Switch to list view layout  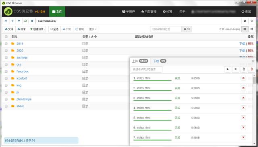(x=245, y=29)
